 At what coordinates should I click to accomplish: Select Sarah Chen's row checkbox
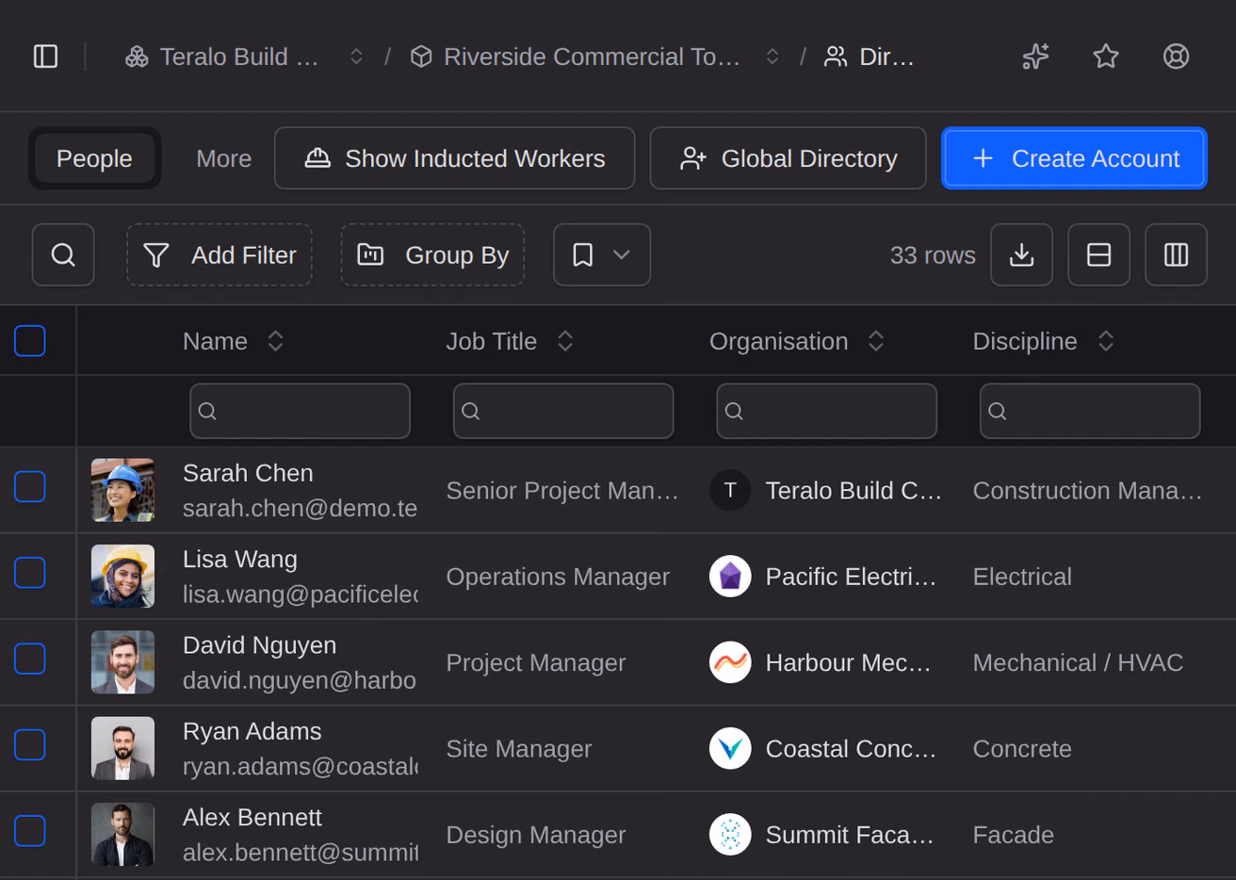pos(30,487)
